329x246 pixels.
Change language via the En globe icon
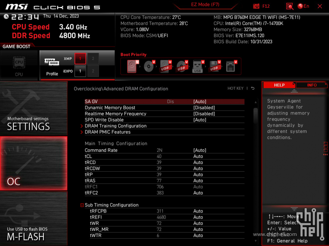coord(303,6)
